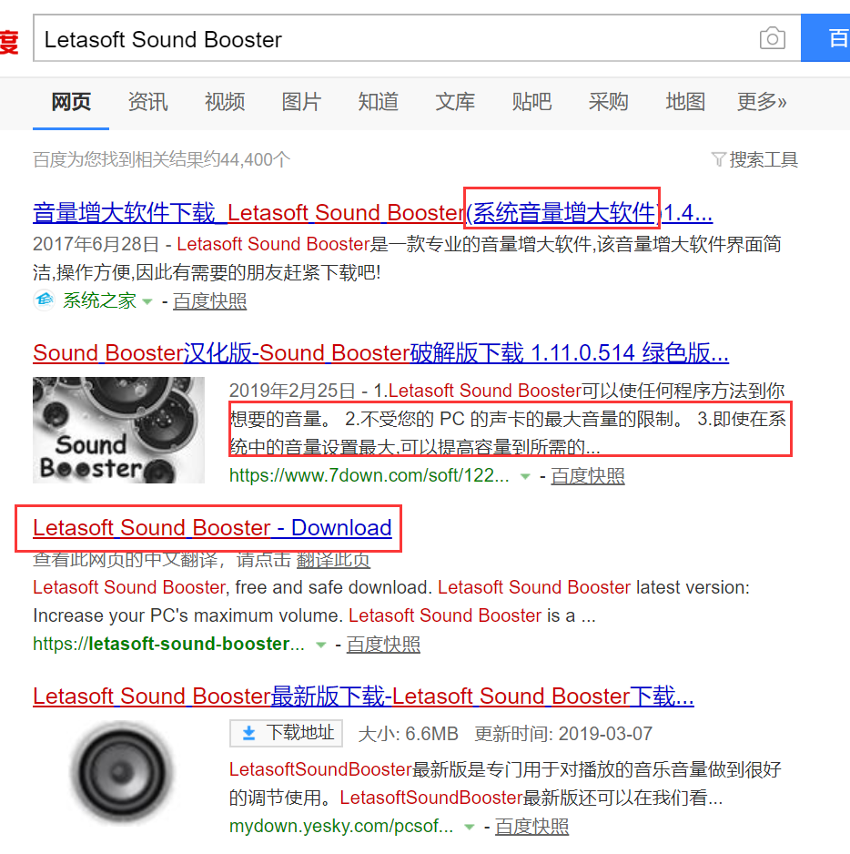
Task: Open the Sound Booster speakers thumbnail
Action: click(118, 430)
